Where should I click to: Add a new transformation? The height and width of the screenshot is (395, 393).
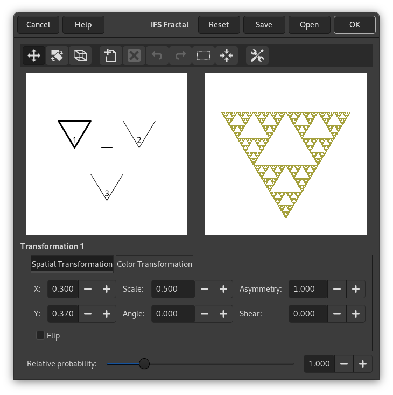(x=111, y=55)
